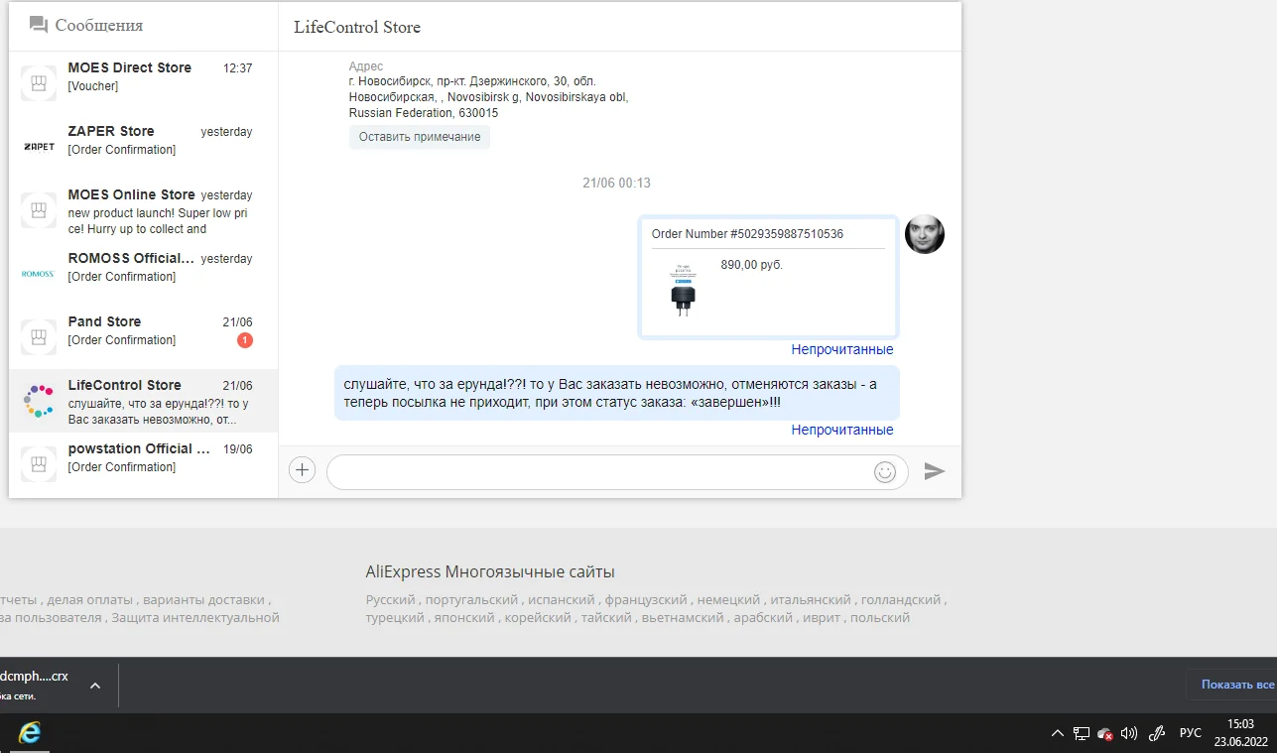Click Показать все in the downloads bar
Screen dimensions: 1277x753
click(x=1236, y=685)
